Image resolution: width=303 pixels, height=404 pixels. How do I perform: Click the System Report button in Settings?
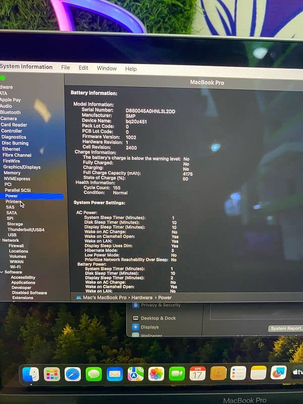tap(286, 328)
